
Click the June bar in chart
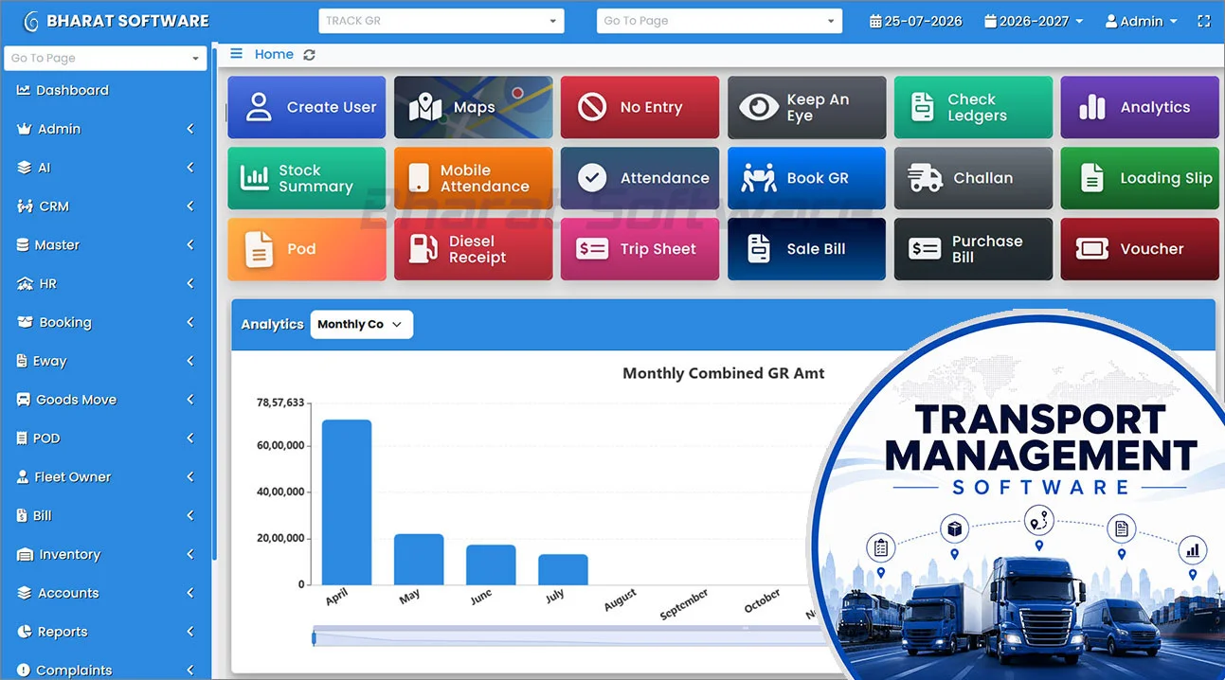coord(491,564)
